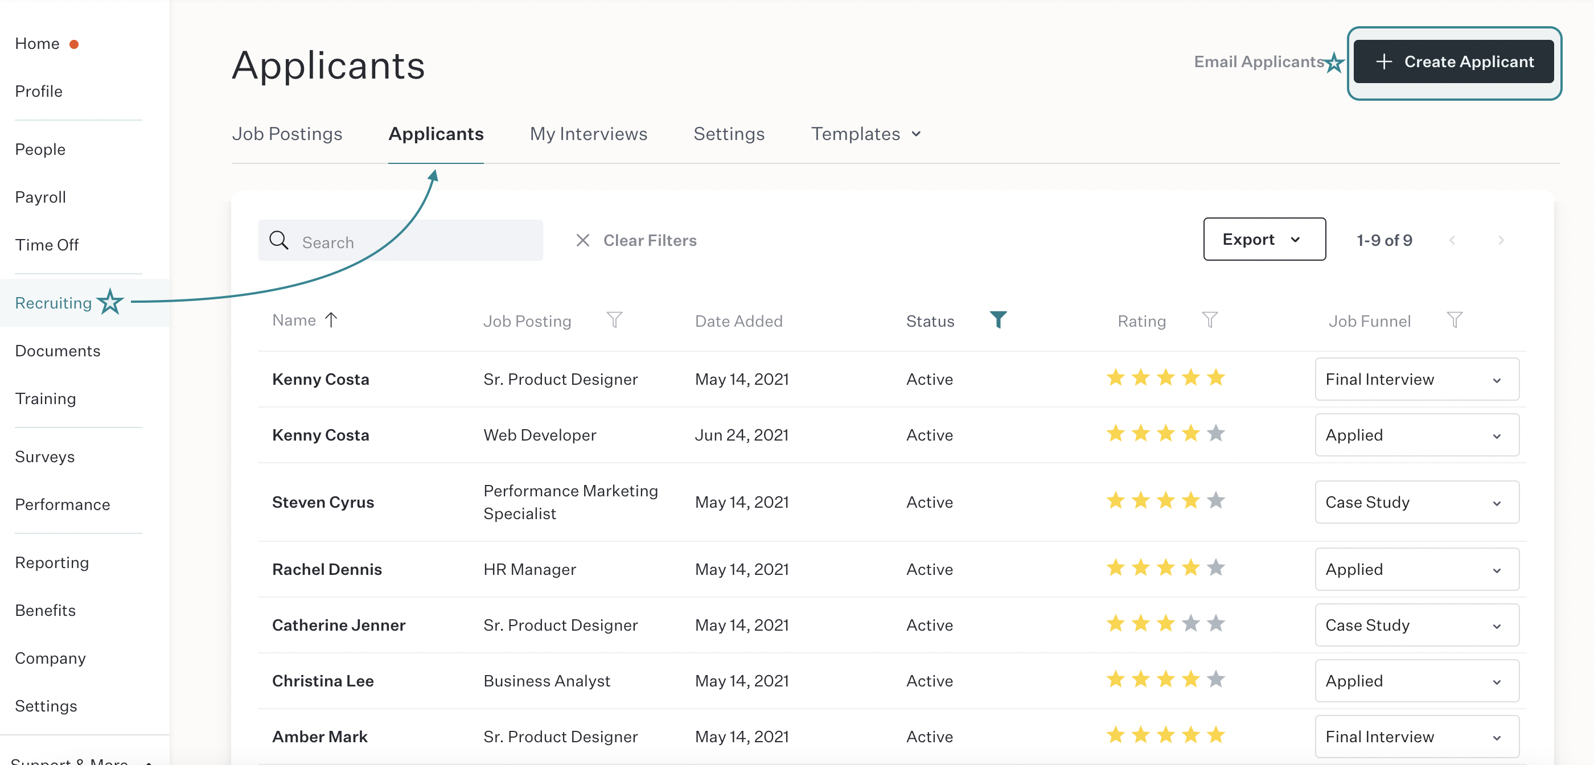Click the X icon beside Clear Filters
The width and height of the screenshot is (1594, 765).
point(582,240)
